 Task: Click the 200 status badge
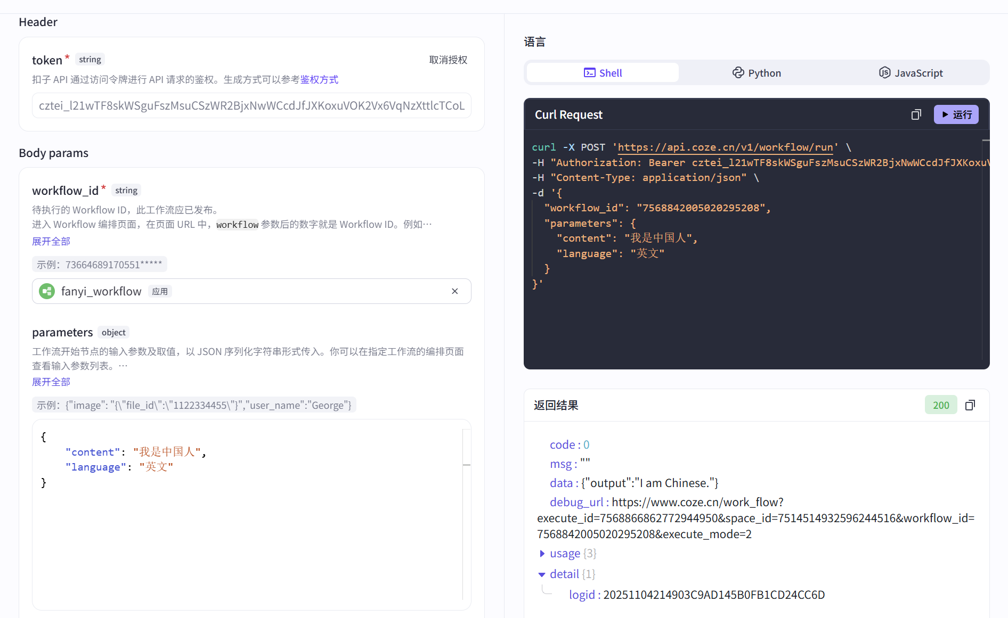point(941,405)
